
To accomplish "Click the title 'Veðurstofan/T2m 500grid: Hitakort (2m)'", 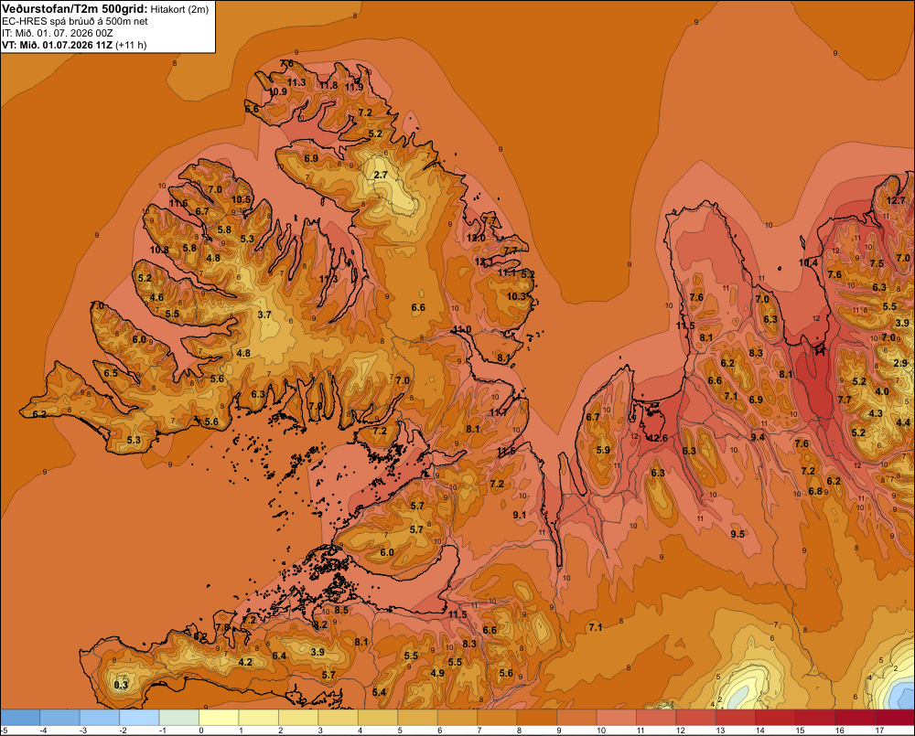I will pos(105,9).
